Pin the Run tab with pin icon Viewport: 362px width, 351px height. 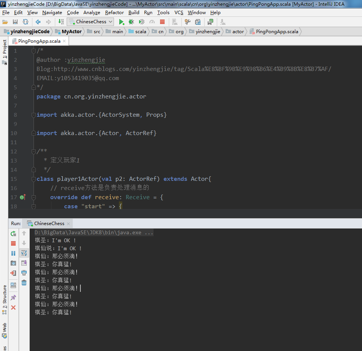[13, 297]
